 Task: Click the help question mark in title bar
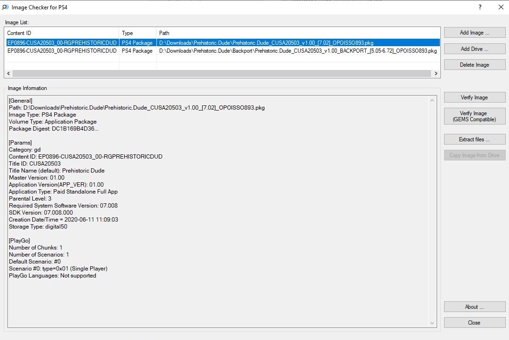point(480,7)
